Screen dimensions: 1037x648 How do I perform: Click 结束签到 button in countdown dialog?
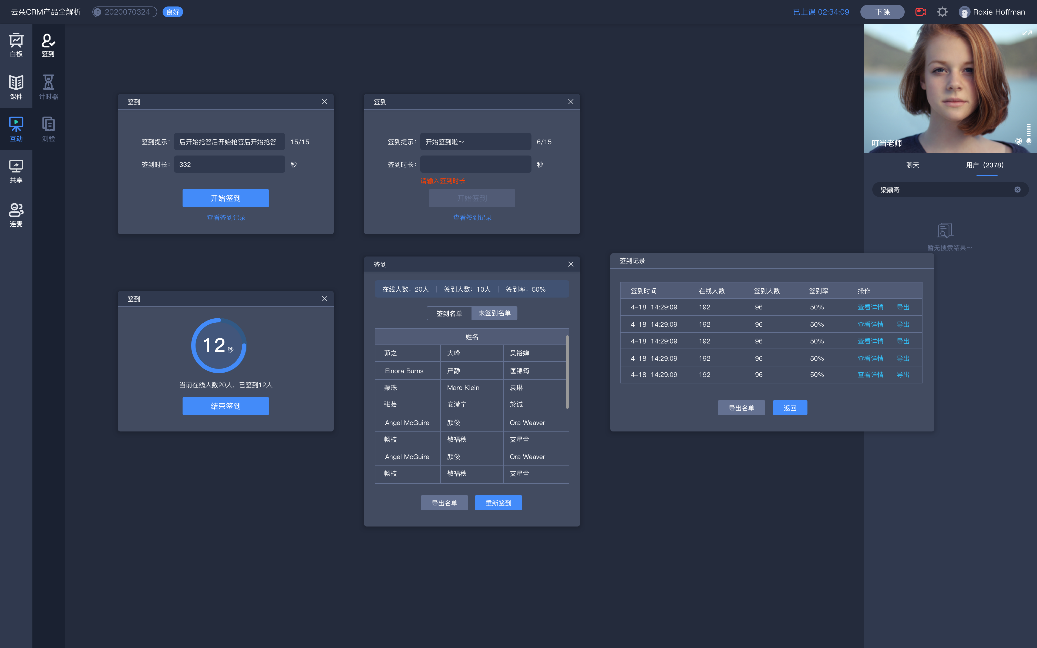225,406
